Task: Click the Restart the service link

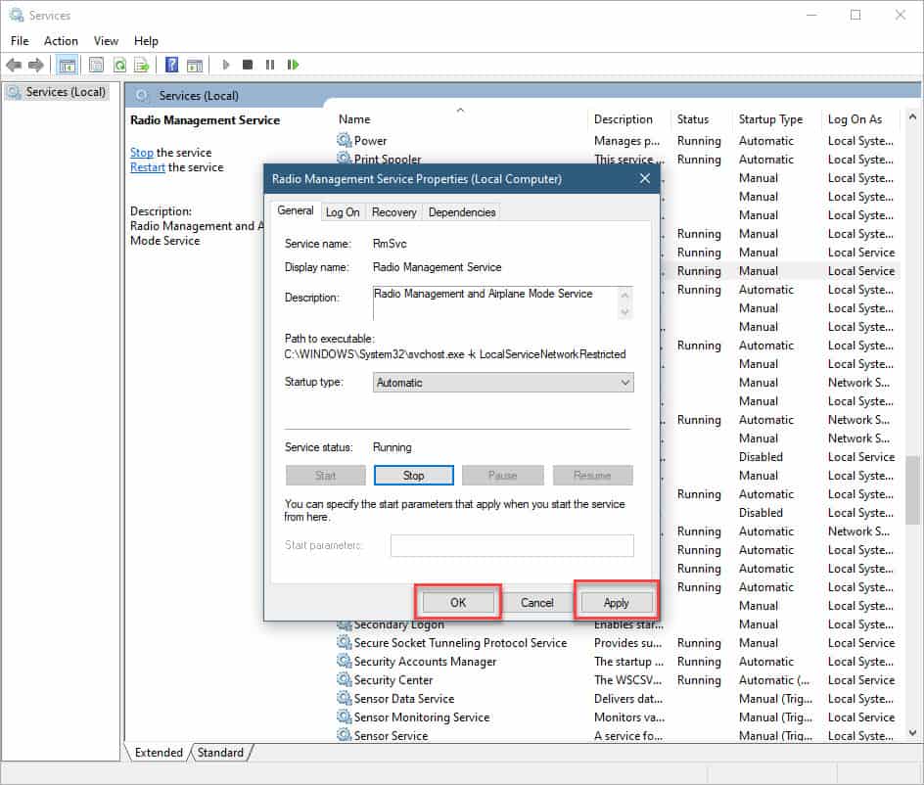Action: 148,167
